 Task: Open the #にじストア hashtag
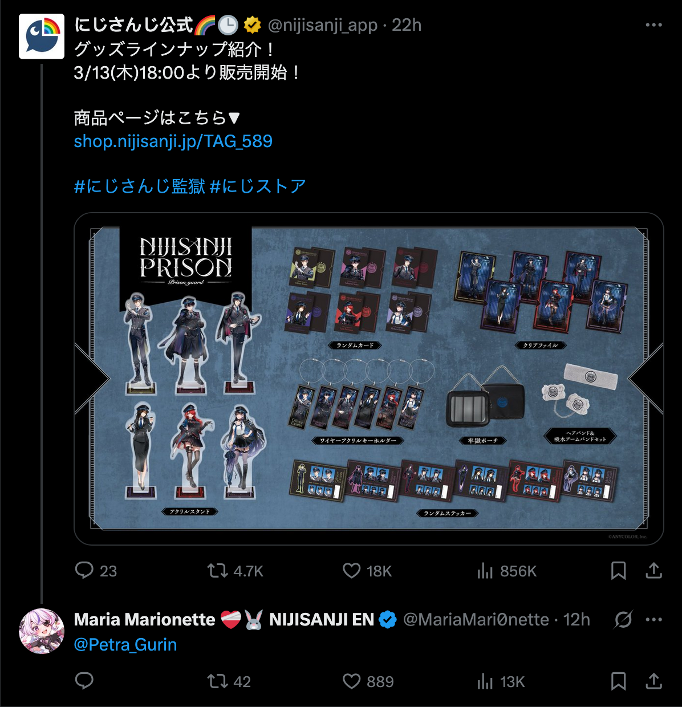[258, 186]
